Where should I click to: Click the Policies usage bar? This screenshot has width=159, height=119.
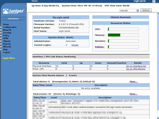123,47
